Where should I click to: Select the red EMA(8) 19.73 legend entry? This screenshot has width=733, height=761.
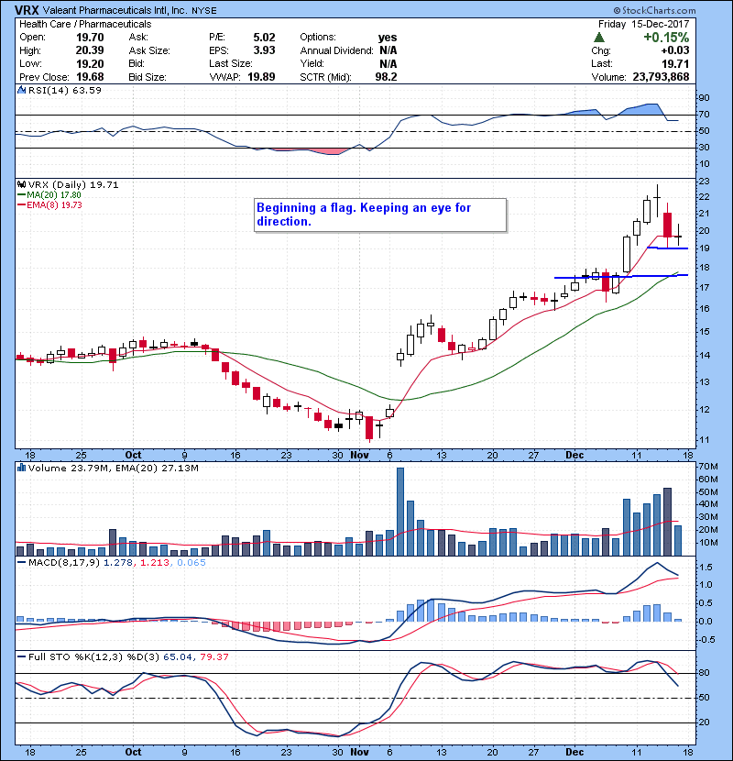49,204
